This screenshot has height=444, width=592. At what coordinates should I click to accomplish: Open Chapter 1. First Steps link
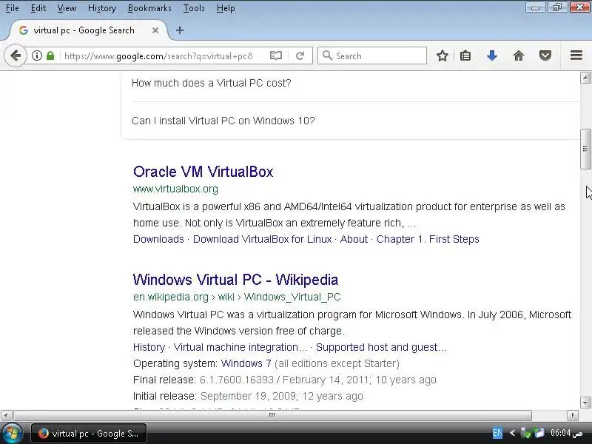click(x=428, y=239)
